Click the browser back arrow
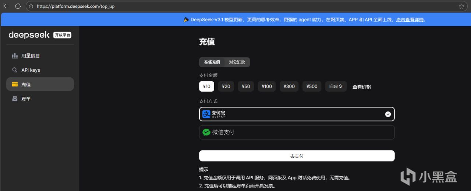 pyautogui.click(x=6, y=6)
